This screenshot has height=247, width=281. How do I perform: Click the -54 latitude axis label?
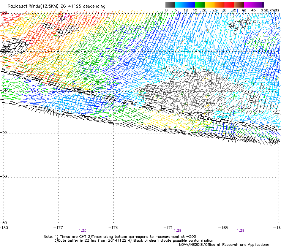pos(3,90)
